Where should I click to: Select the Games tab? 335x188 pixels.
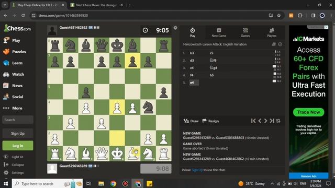click(x=245, y=32)
